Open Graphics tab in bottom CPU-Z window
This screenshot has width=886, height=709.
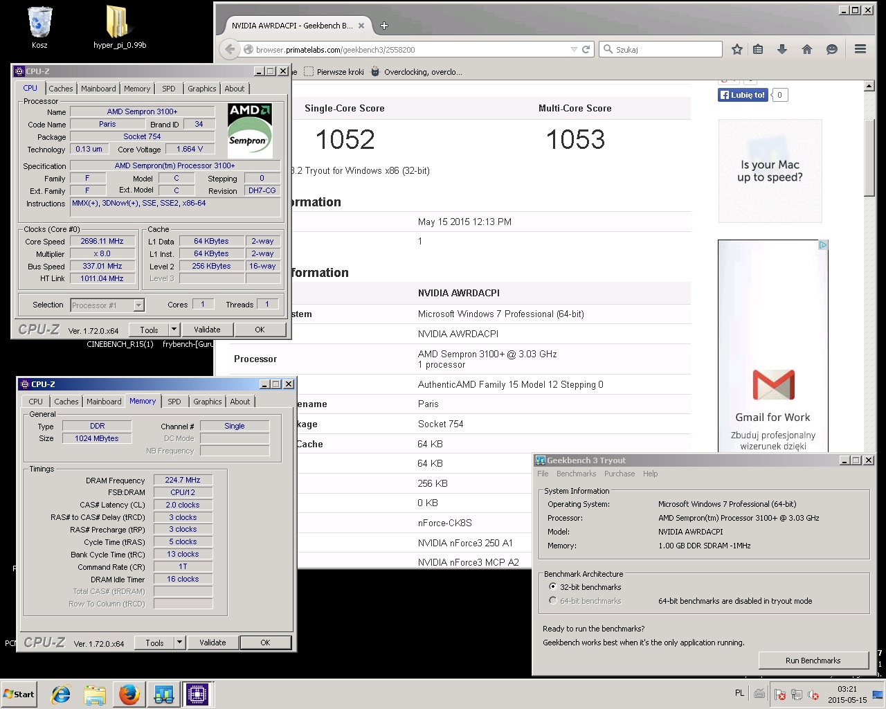[x=208, y=402]
